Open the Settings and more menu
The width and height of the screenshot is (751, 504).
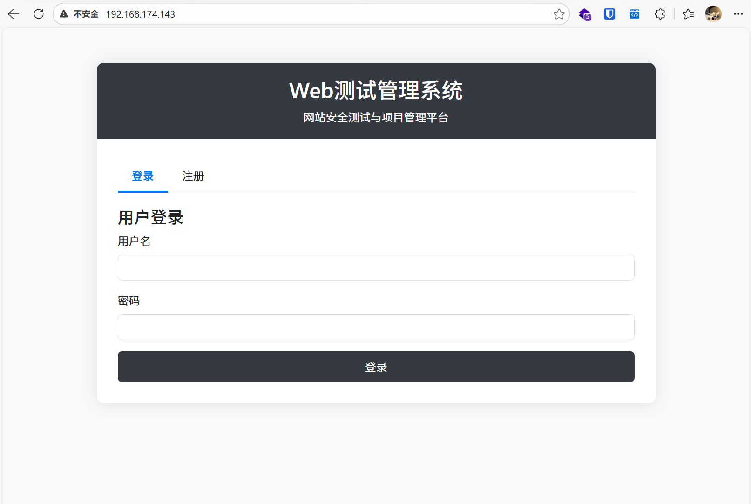738,14
